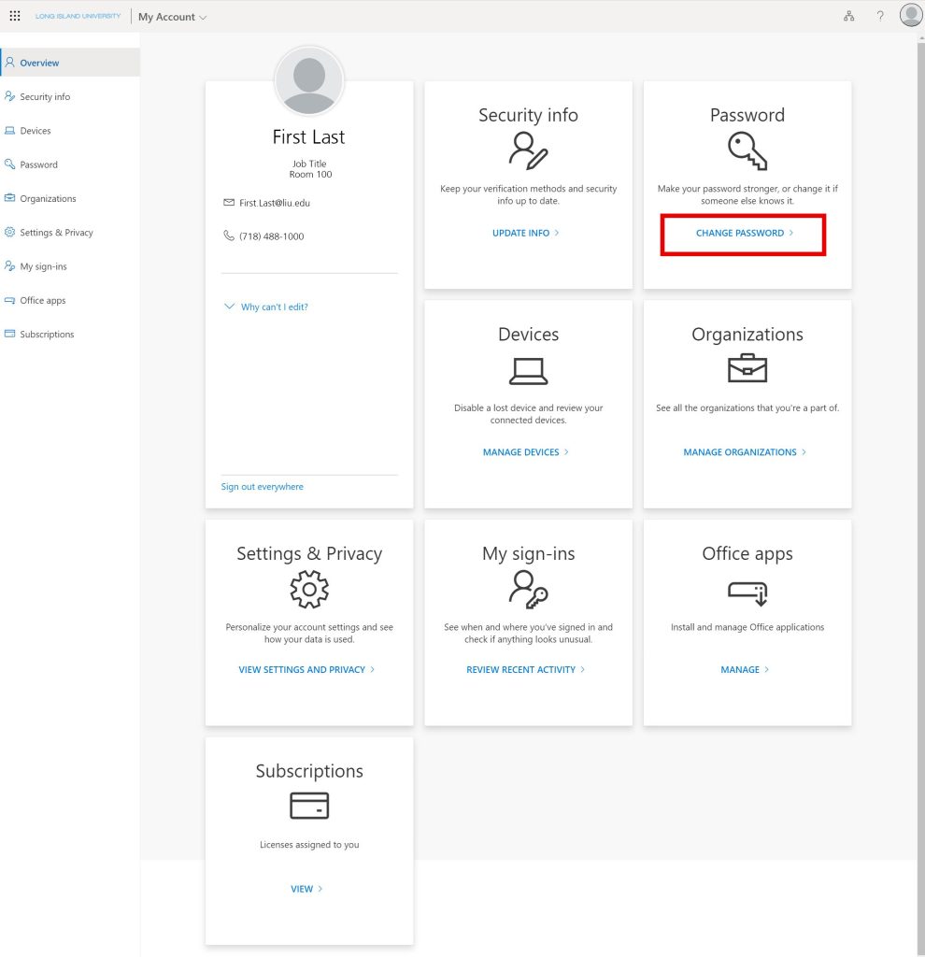Open My sign-ins from the sidebar

[x=43, y=266]
